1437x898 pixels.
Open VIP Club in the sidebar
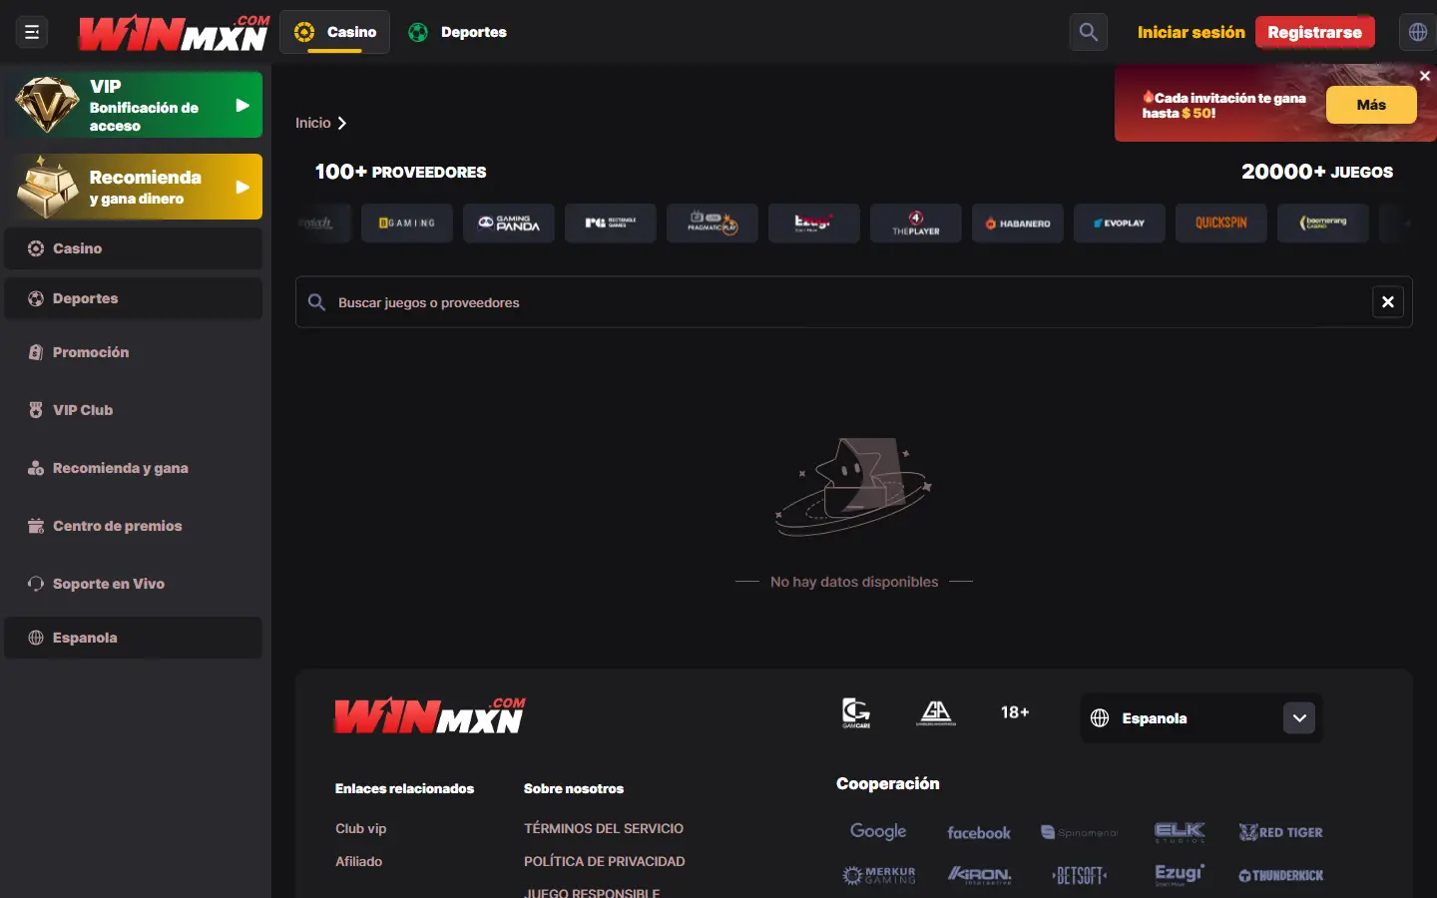pyautogui.click(x=134, y=410)
